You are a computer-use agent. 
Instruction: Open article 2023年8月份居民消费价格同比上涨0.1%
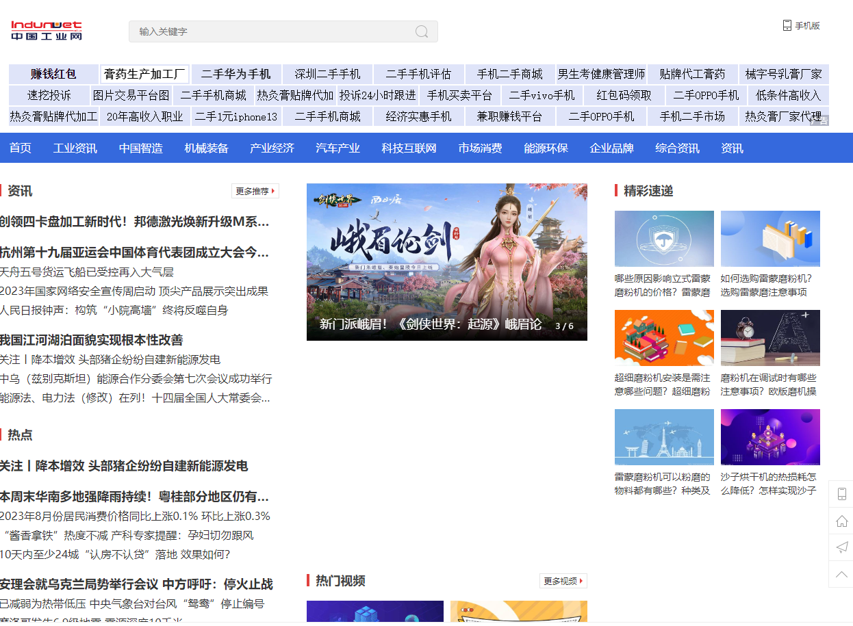(x=135, y=517)
